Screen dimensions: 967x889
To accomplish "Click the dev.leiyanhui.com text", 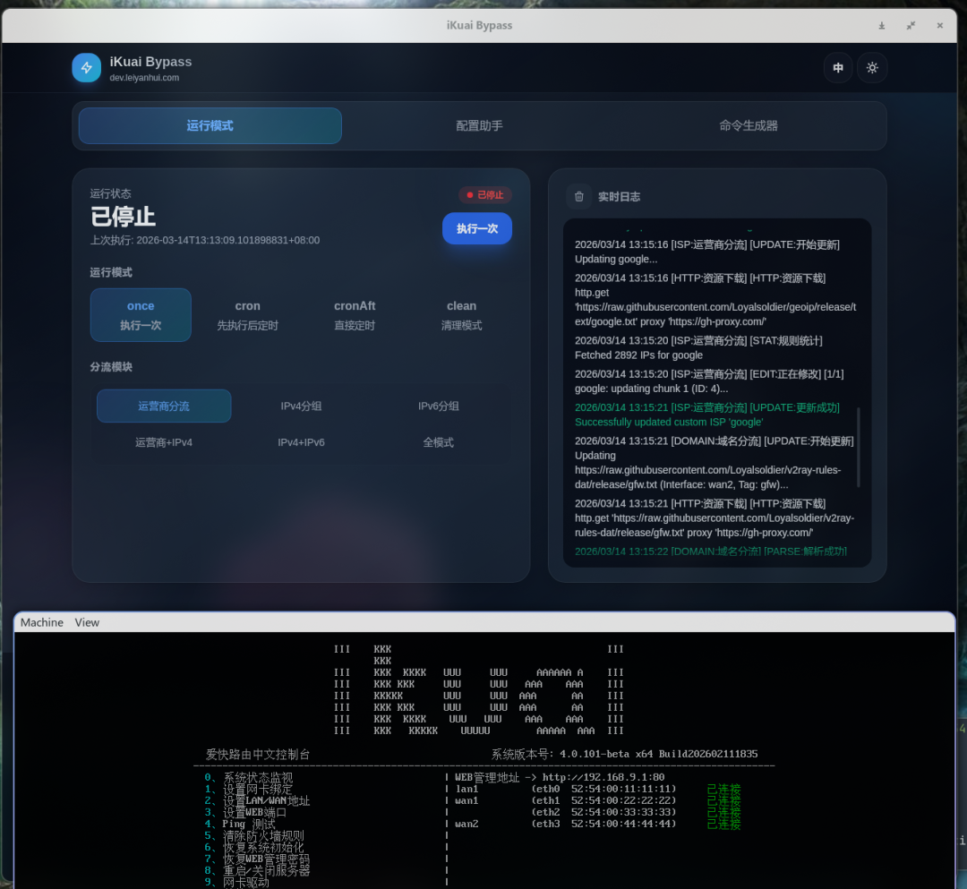I will pyautogui.click(x=144, y=78).
